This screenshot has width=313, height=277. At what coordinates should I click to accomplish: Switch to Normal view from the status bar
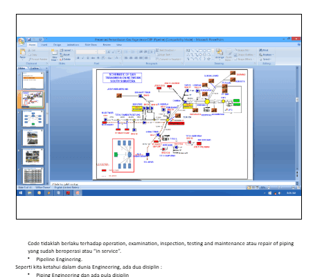249,188
